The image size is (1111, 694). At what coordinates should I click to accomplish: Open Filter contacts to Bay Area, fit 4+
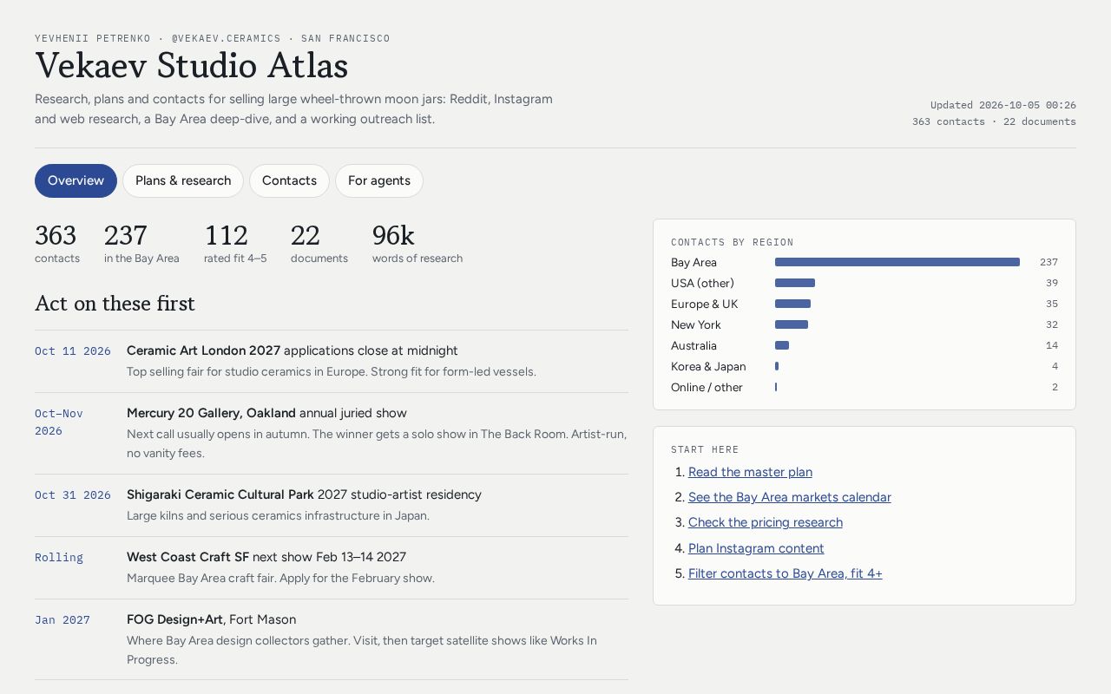(786, 573)
